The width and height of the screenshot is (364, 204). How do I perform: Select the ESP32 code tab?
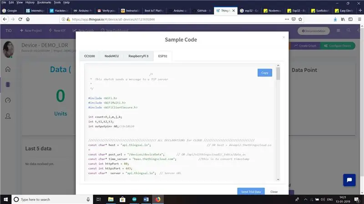[x=162, y=56]
